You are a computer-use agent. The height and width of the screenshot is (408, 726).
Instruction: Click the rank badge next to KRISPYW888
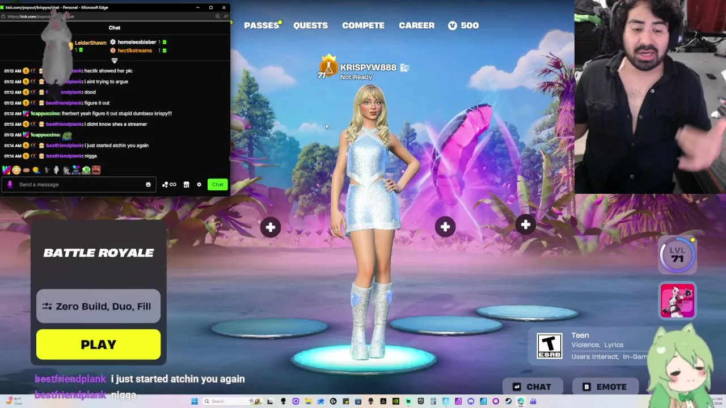(x=327, y=67)
